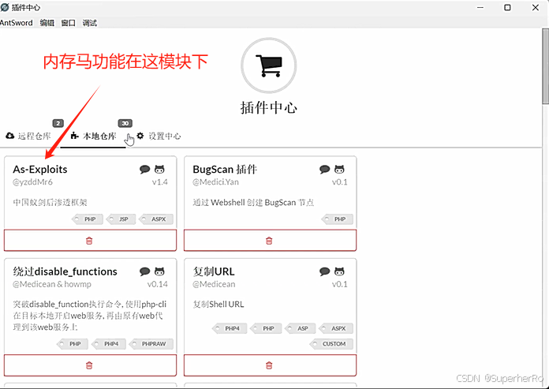Click the ASPX tag on As-Exploits
The height and width of the screenshot is (389, 549).
pos(156,219)
